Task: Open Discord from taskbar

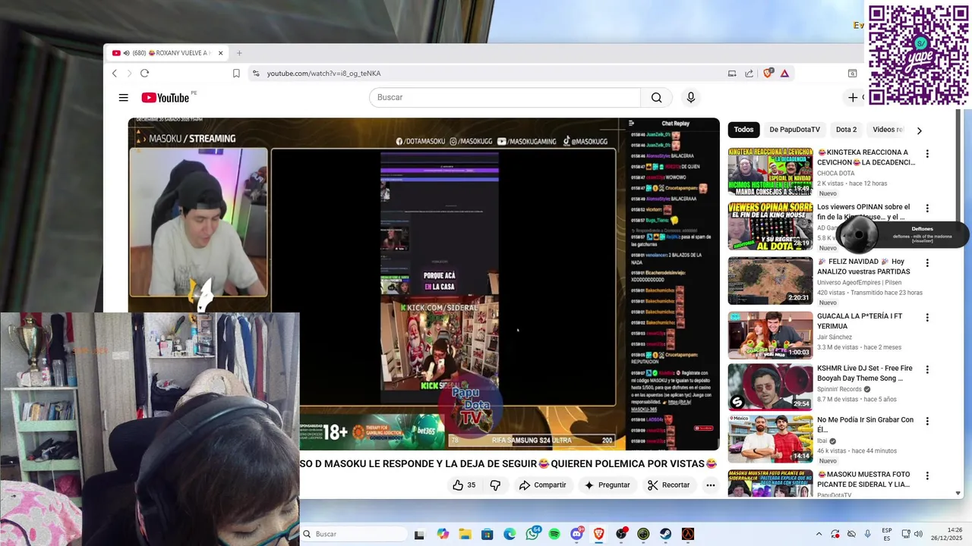Action: tap(576, 534)
